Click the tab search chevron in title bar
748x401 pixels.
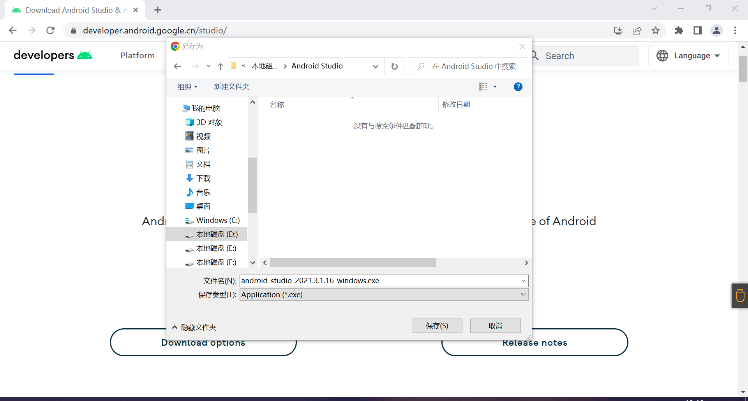pyautogui.click(x=654, y=9)
